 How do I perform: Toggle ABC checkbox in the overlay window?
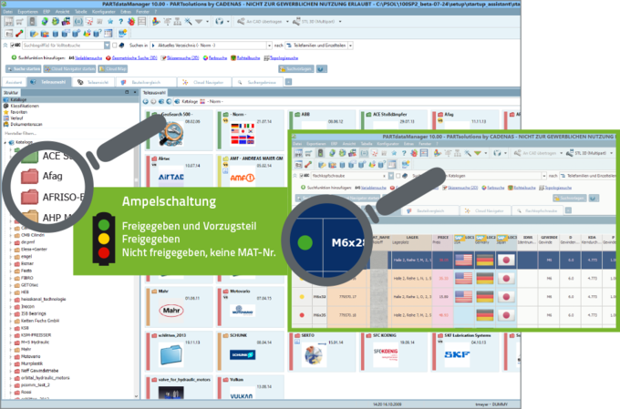[301, 176]
